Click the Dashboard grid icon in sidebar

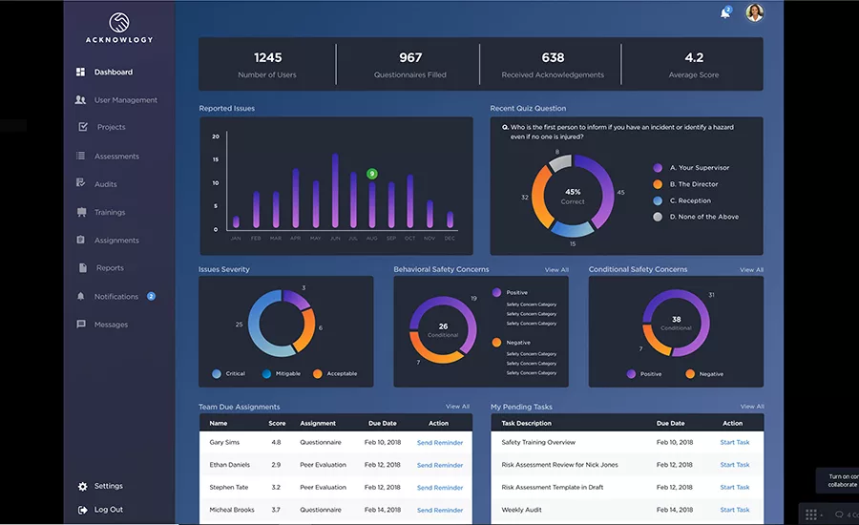point(80,72)
